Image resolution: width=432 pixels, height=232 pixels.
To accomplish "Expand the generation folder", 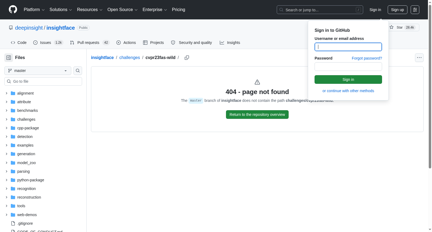I will pos(6,154).
